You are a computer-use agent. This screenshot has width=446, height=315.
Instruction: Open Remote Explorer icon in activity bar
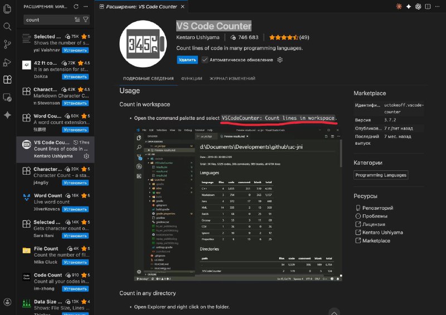click(x=7, y=97)
